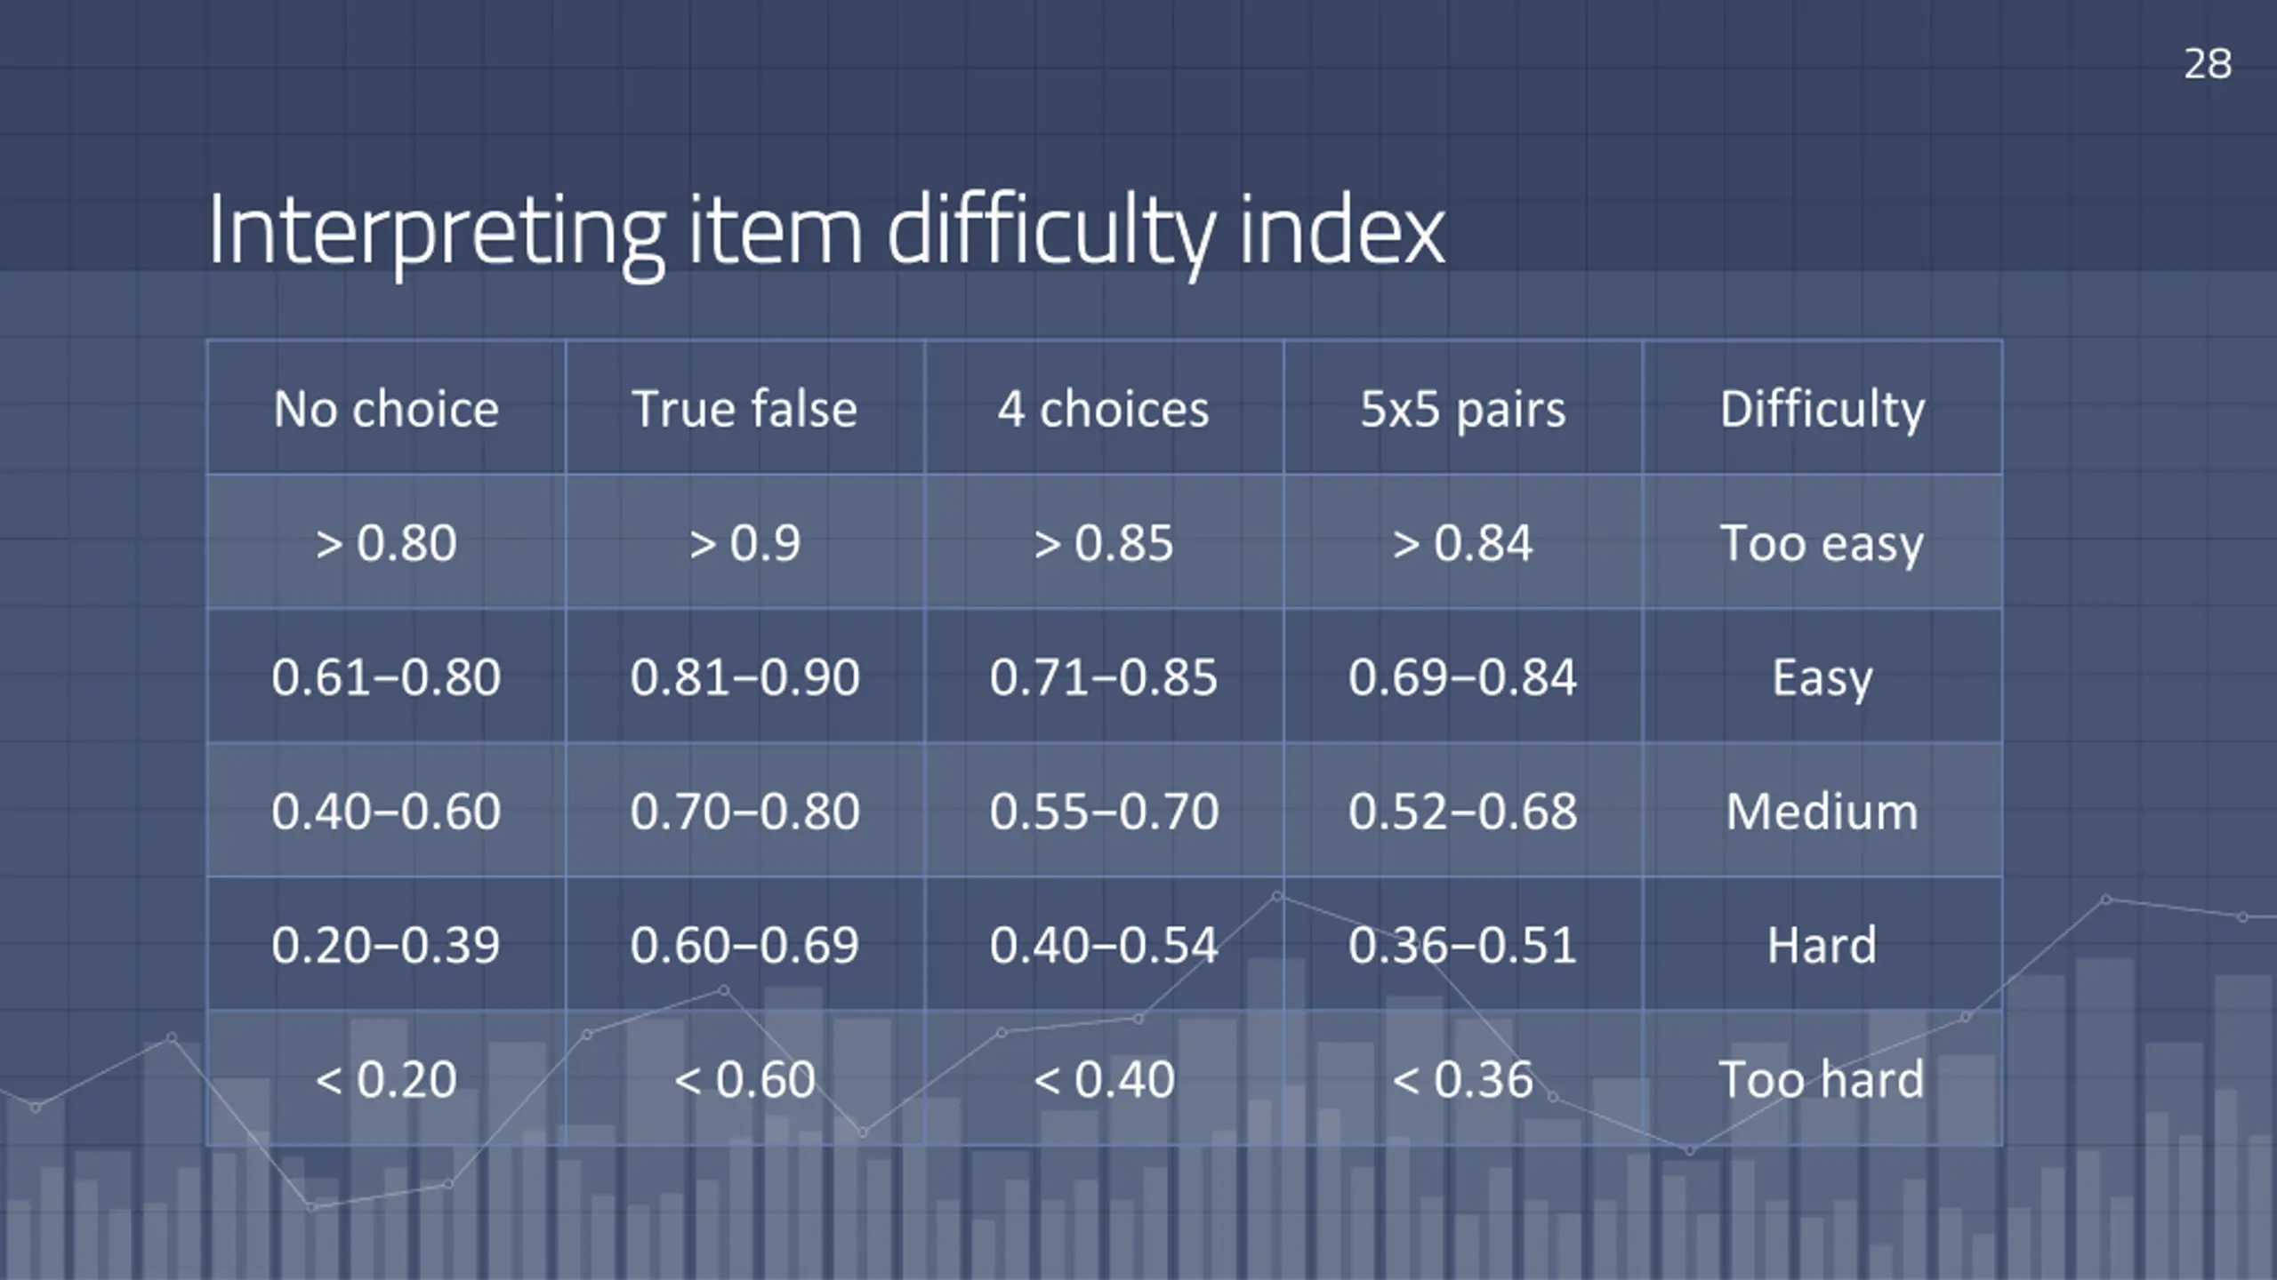
Task: Click the "< 0.40" table cell
Action: coord(1104,1079)
